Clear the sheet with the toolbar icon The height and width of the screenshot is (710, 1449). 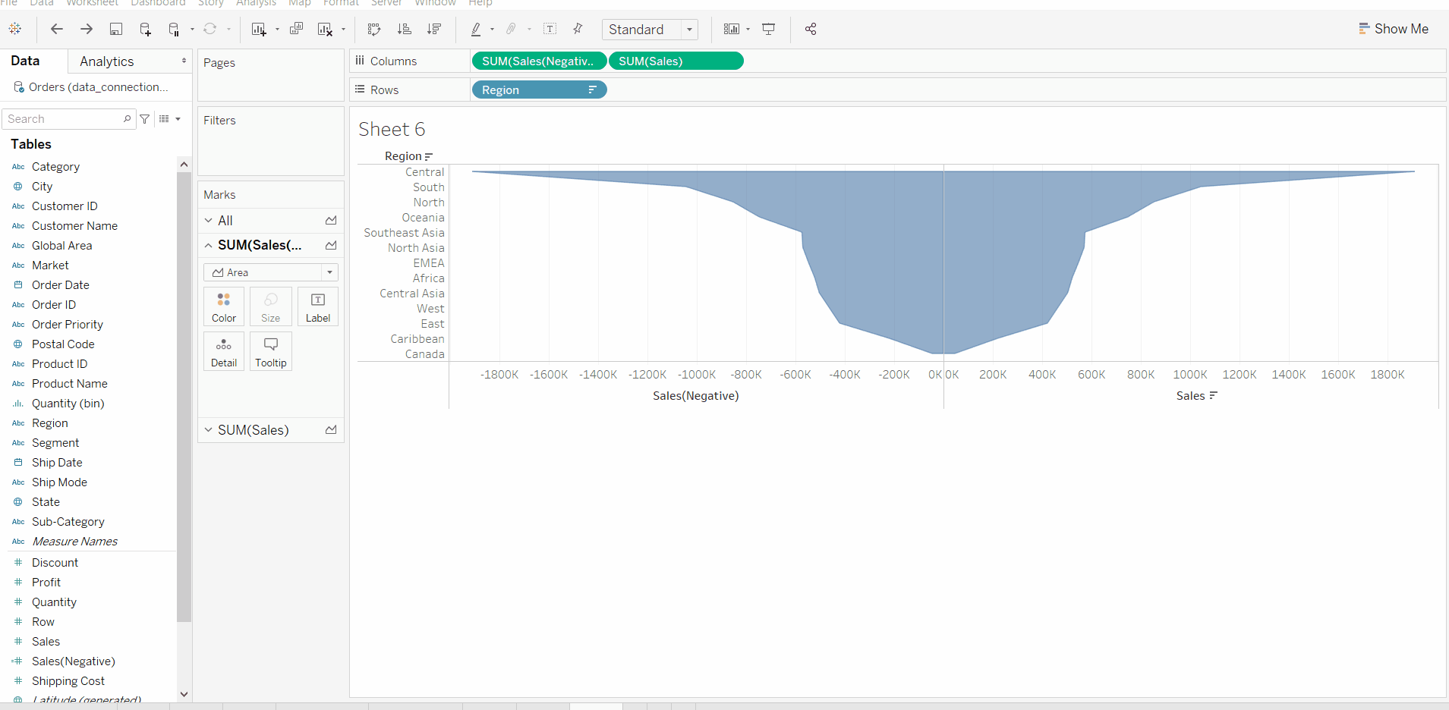point(326,29)
